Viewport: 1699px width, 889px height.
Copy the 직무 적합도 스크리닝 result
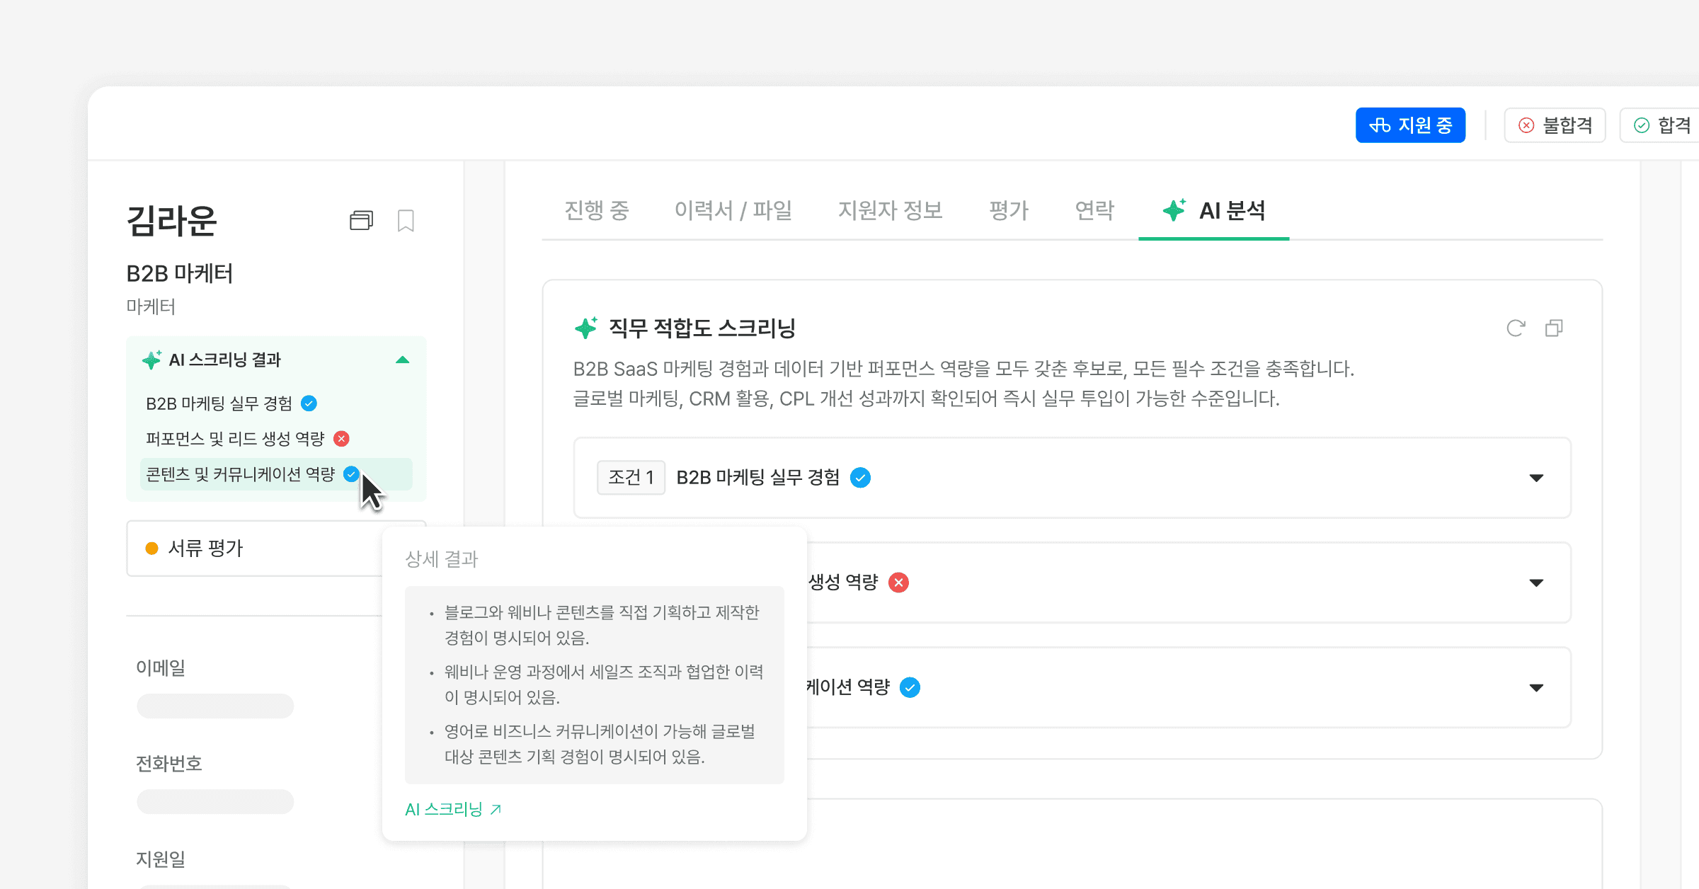pos(1555,328)
